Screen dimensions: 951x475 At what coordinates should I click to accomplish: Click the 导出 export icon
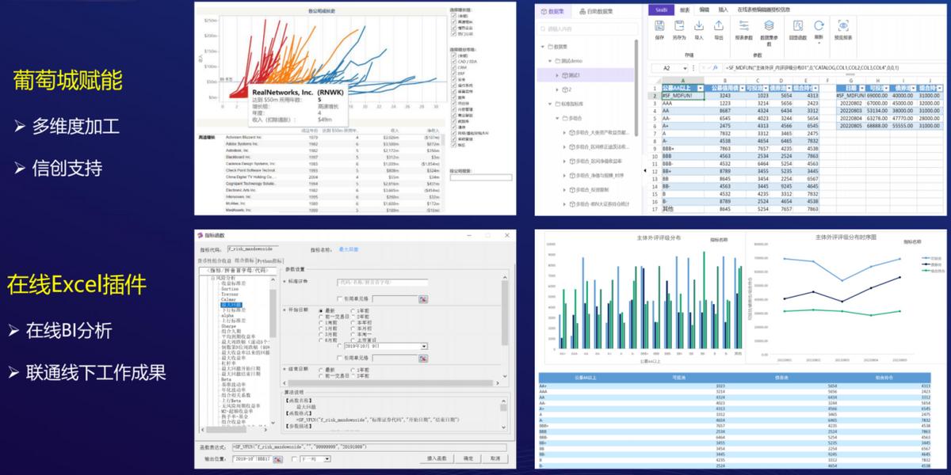[x=718, y=26]
